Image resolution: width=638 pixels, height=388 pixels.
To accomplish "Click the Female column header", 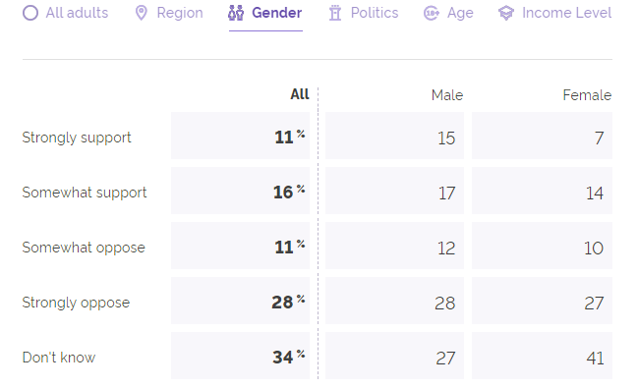I will point(587,95).
